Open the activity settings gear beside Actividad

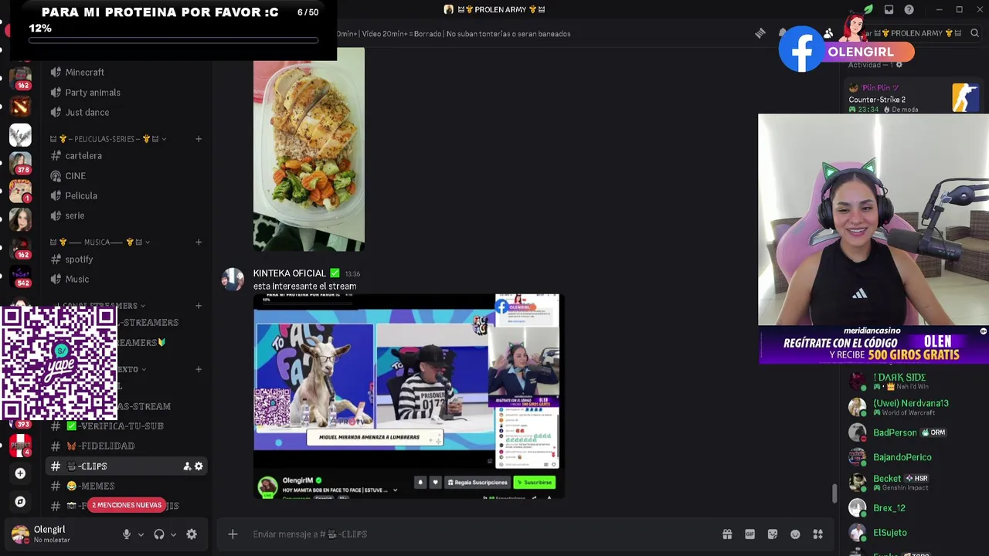pyautogui.click(x=899, y=65)
